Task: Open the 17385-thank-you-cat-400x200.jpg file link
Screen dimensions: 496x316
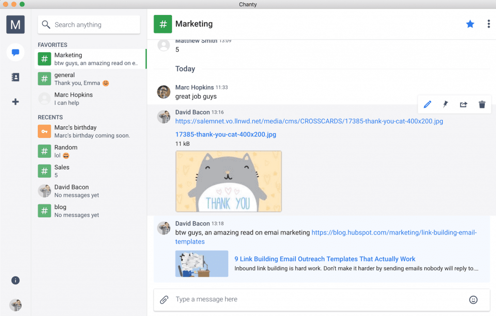Action: pos(226,135)
